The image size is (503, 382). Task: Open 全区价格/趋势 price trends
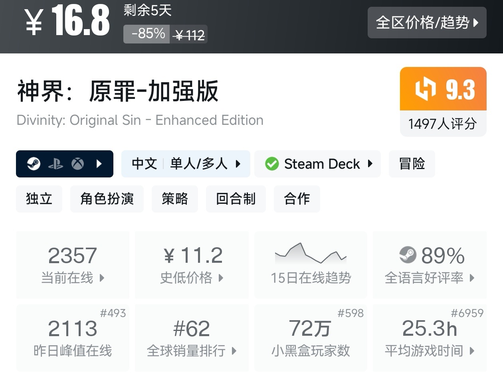[x=427, y=23]
